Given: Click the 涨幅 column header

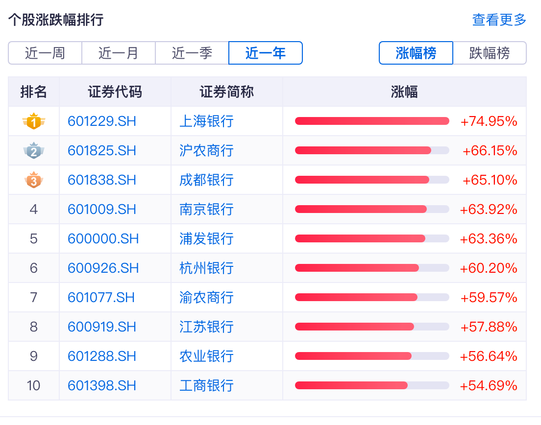Looking at the screenshot, I should pos(404,92).
